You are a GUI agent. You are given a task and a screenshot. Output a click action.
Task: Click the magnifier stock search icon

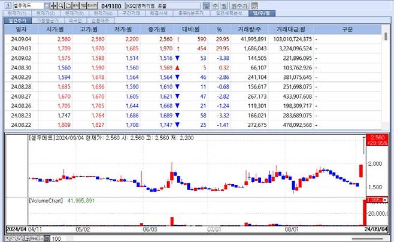click(61, 5)
